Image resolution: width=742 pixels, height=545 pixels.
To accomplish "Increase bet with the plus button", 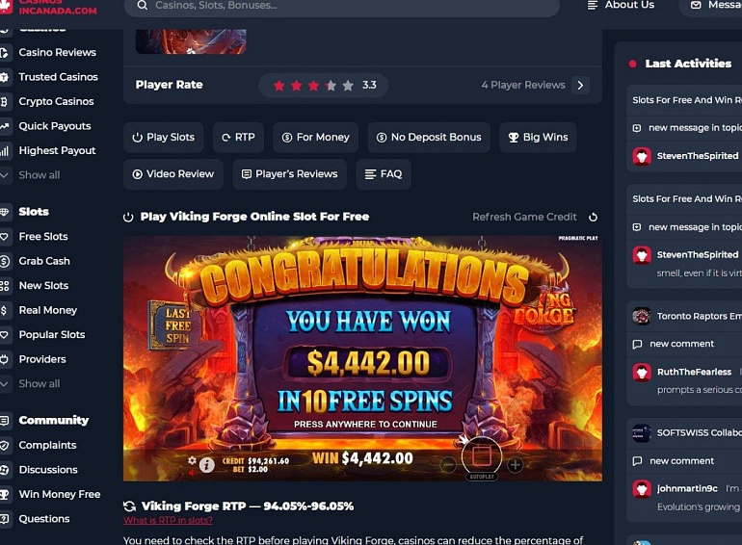I will click(x=515, y=465).
